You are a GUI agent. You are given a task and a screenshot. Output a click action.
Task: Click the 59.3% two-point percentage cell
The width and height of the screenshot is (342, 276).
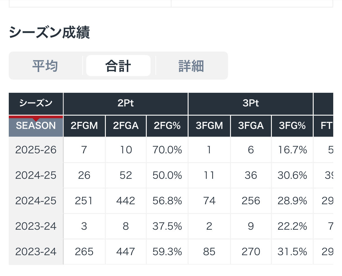167,252
